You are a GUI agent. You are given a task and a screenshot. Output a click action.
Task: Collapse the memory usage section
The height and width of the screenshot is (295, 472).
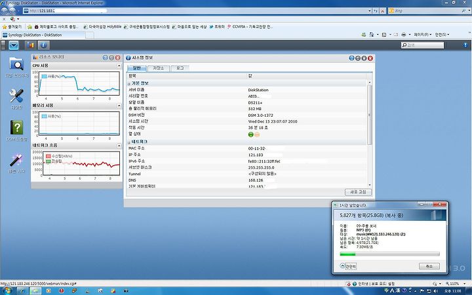pos(119,106)
